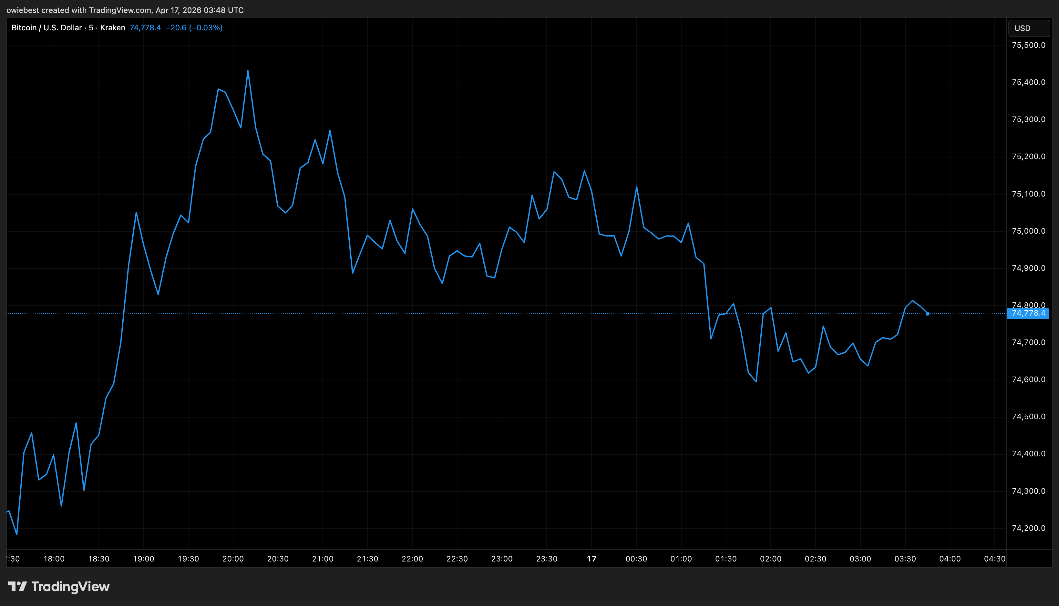Click the 00:30 time axis label
The width and height of the screenshot is (1059, 606).
(x=637, y=559)
